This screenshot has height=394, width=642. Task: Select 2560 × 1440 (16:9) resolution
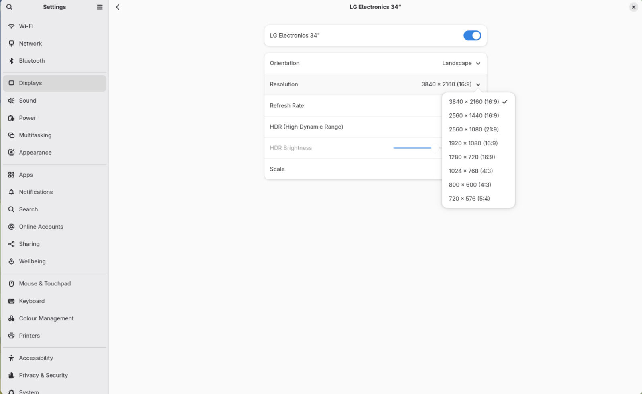click(474, 115)
